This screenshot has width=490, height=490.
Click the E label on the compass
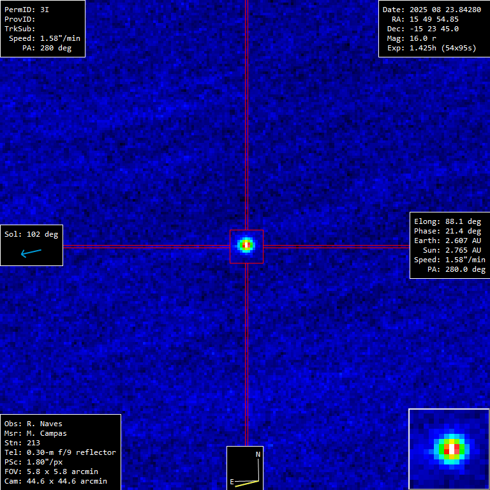[x=232, y=482]
